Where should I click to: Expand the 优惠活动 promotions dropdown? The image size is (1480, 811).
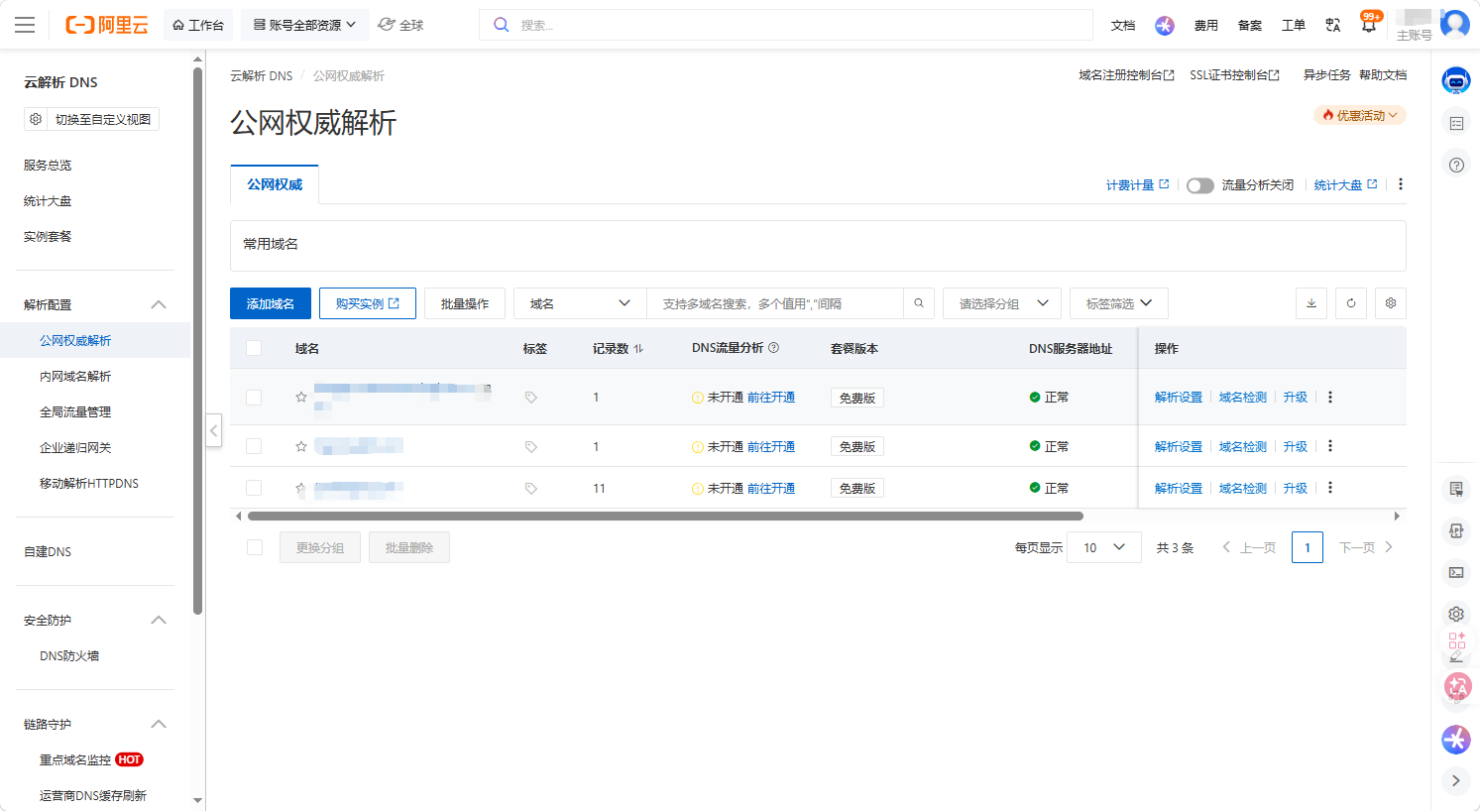1360,115
